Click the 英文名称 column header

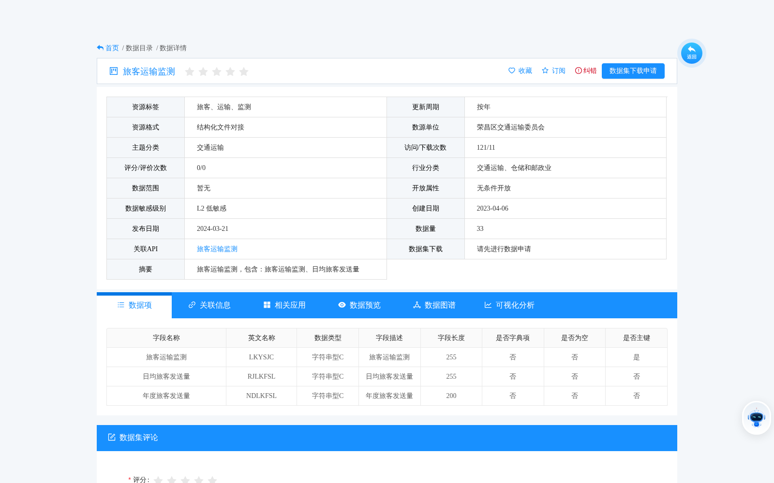pyautogui.click(x=261, y=338)
